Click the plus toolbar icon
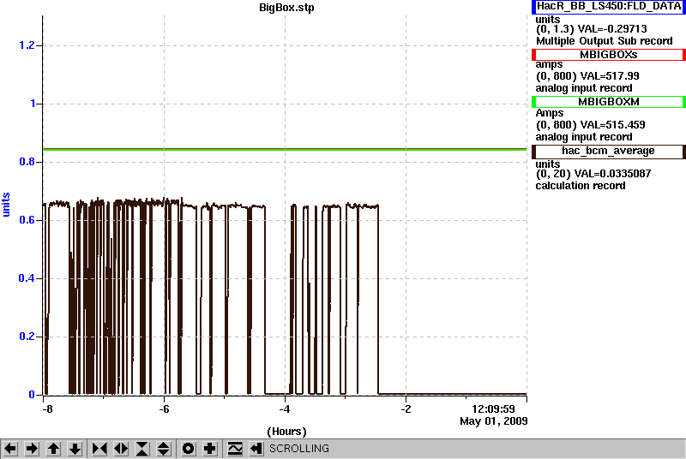 [210, 449]
